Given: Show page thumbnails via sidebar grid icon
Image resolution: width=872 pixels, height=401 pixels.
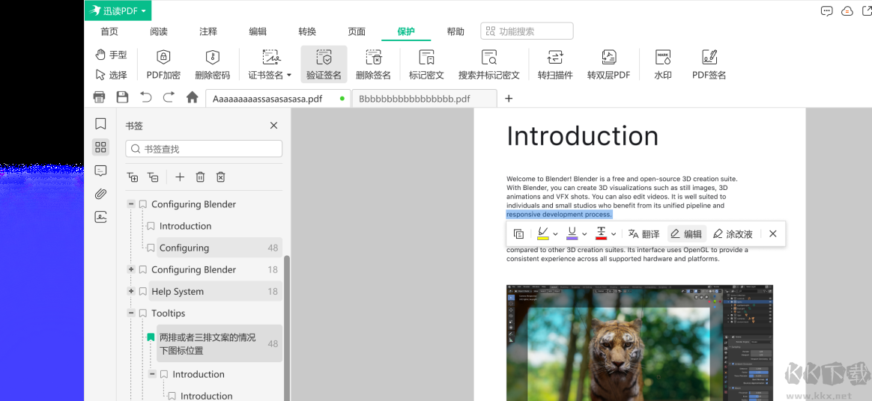Looking at the screenshot, I should [x=100, y=147].
